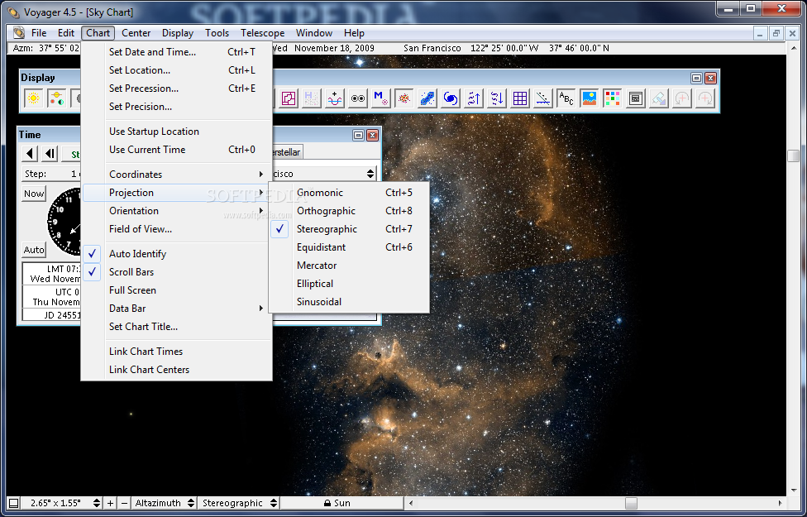Select Sinusoidal projection

point(349,302)
